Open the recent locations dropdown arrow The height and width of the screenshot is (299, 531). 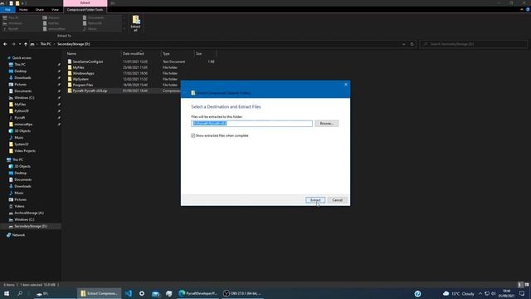click(20, 44)
